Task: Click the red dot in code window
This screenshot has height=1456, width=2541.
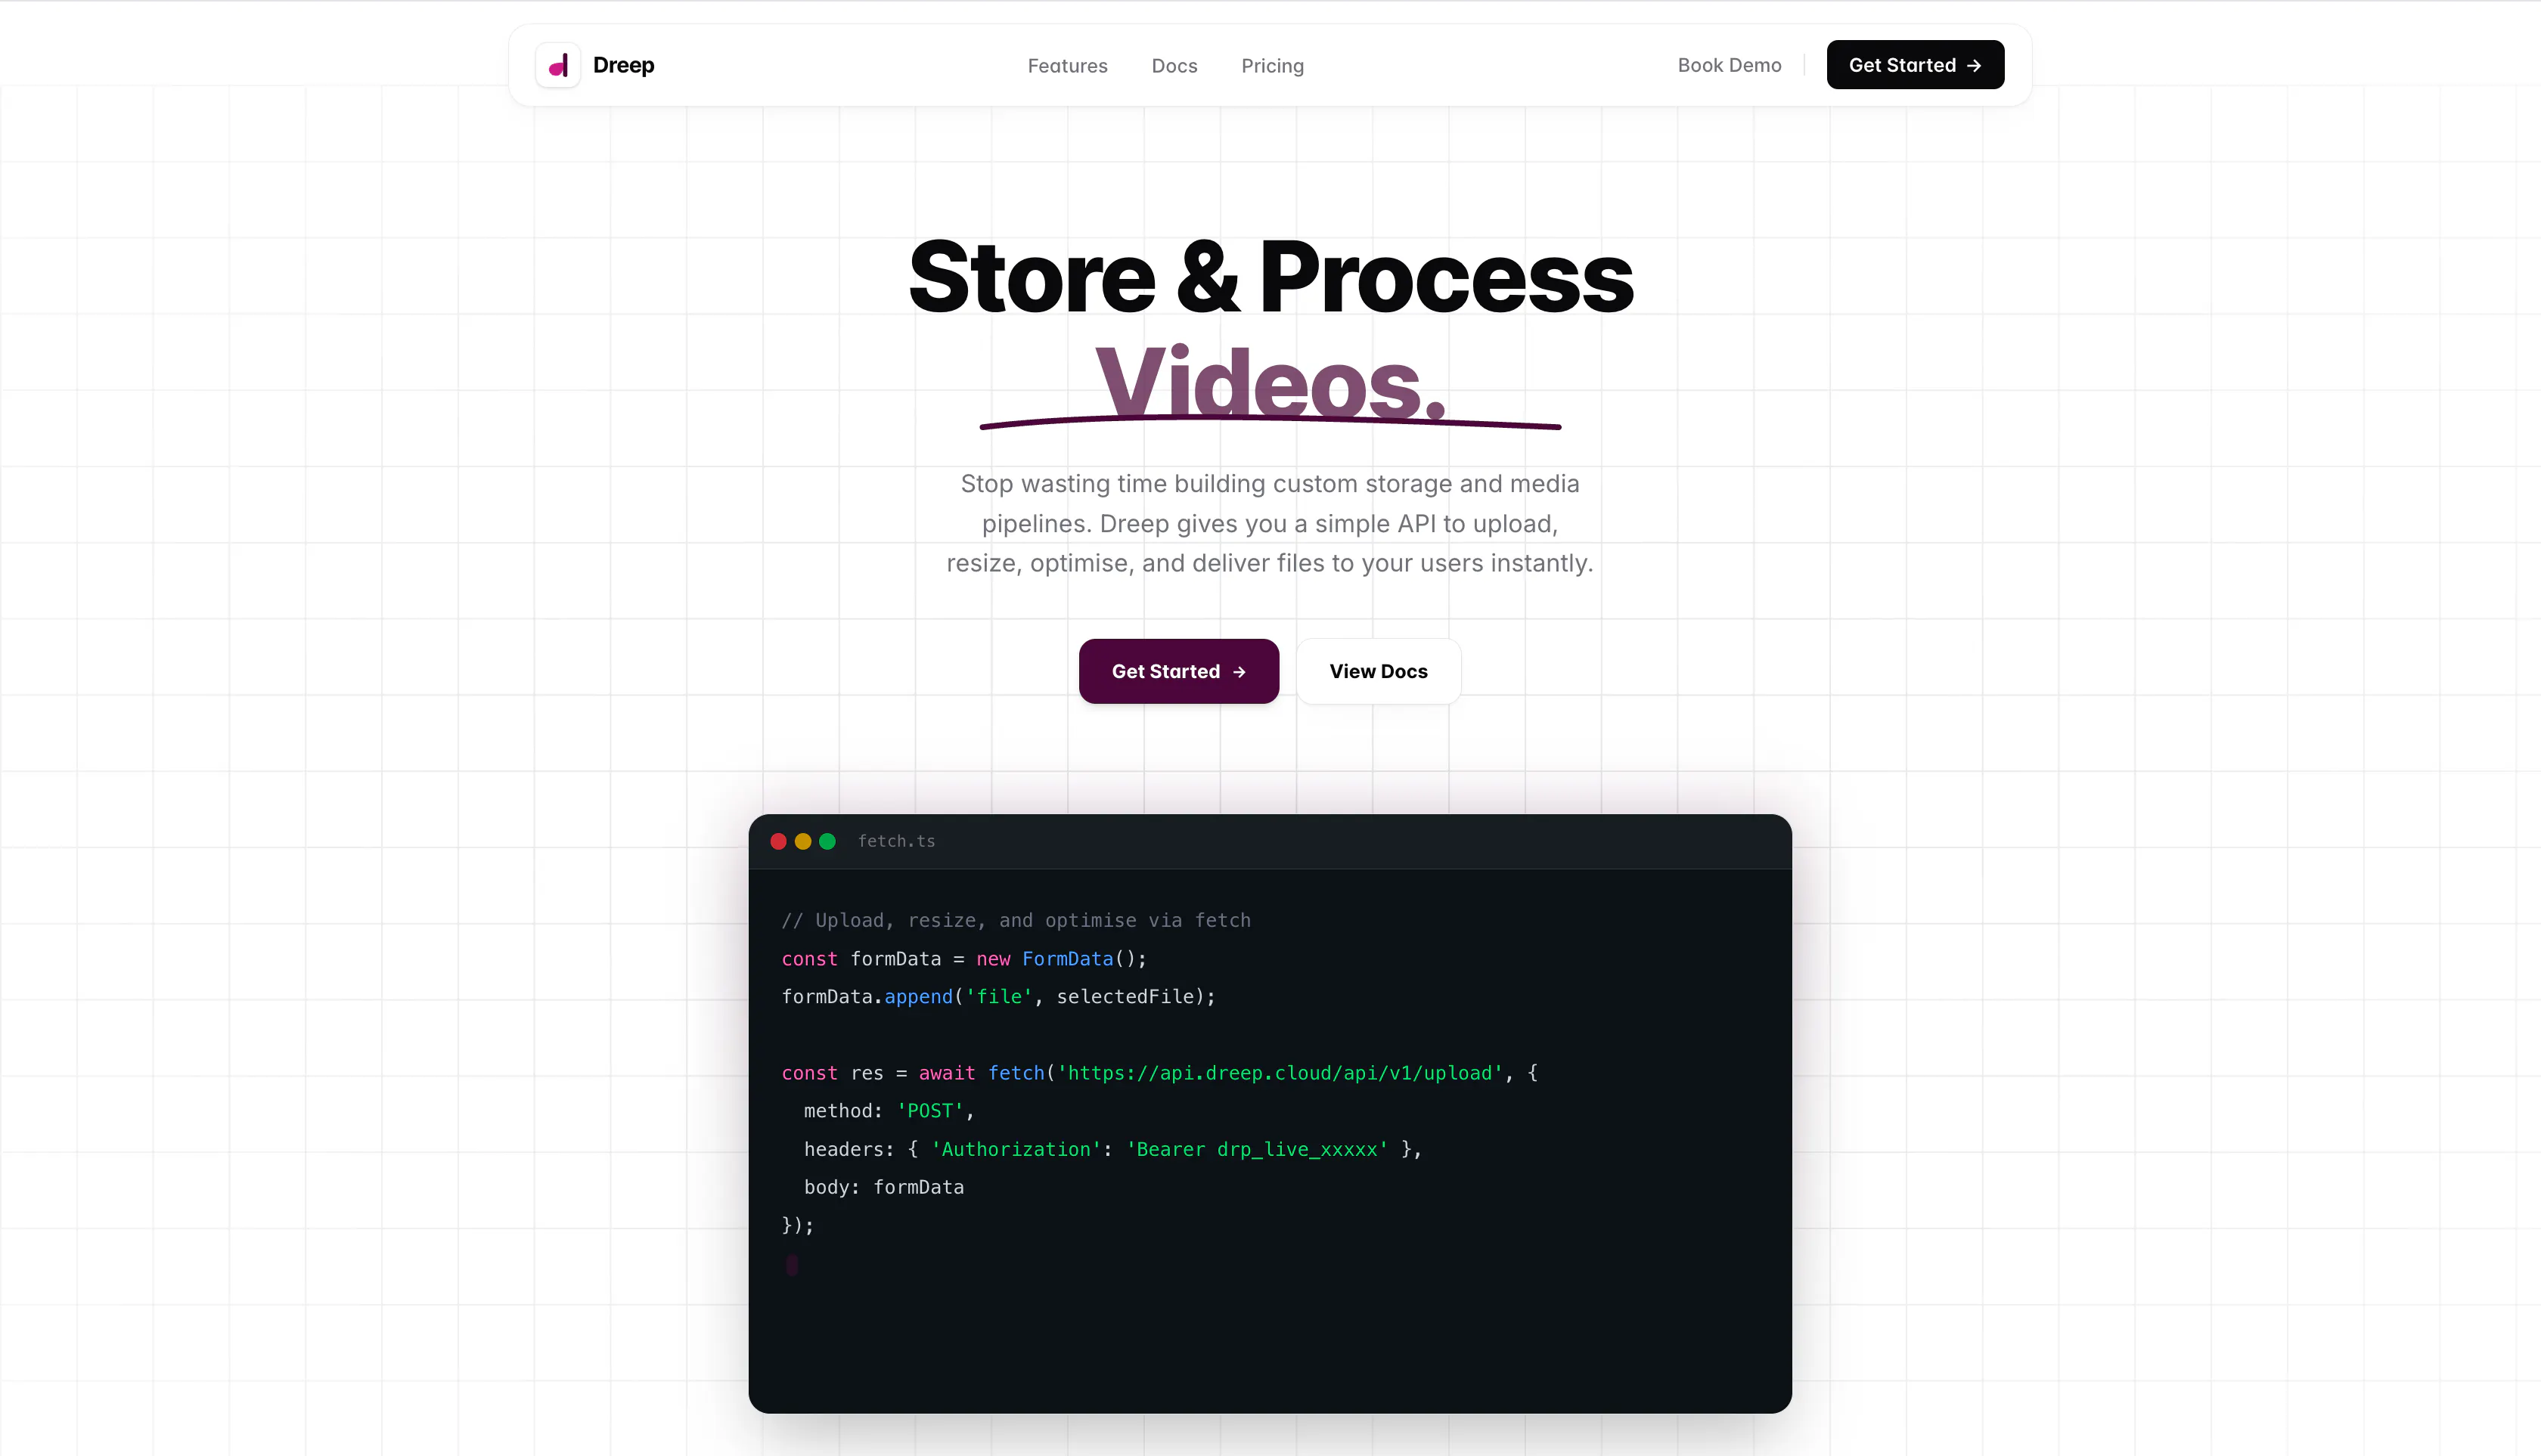Action: click(778, 842)
